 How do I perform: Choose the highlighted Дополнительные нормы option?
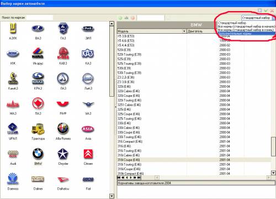(x=246, y=33)
